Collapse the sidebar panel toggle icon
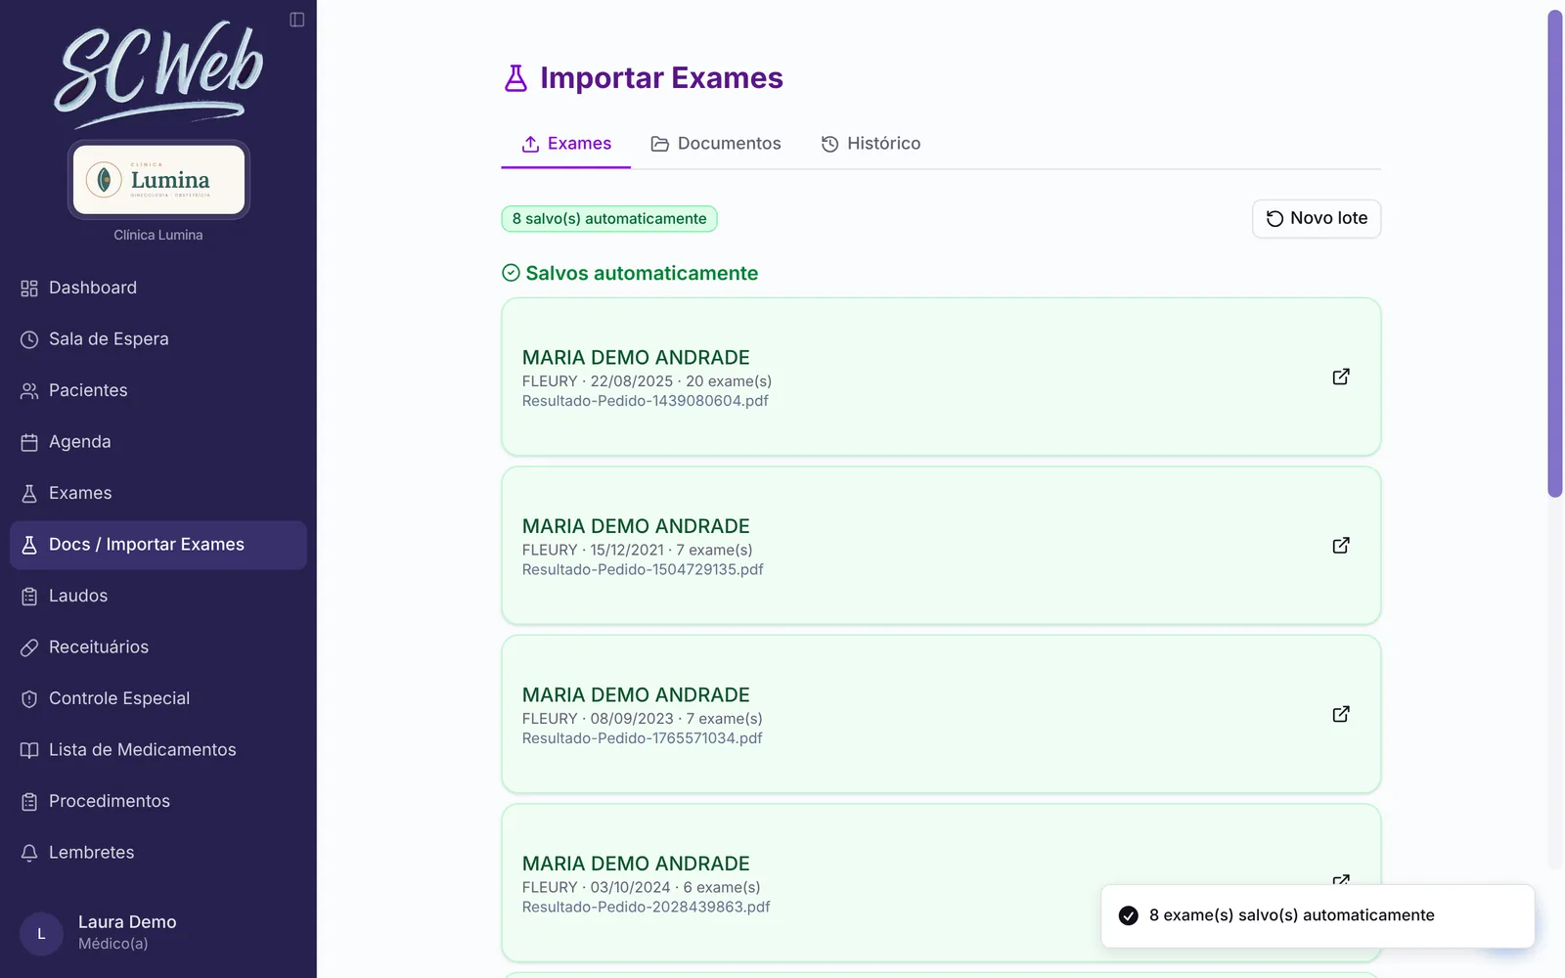 (297, 20)
